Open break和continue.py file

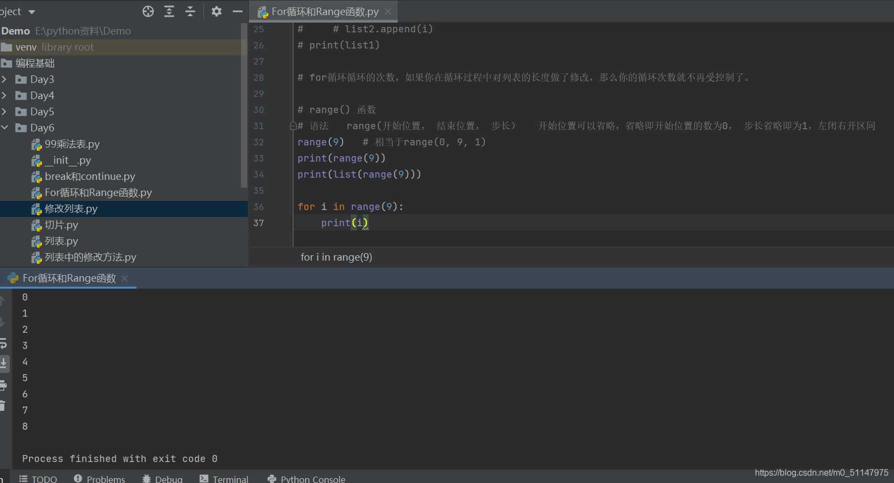90,177
